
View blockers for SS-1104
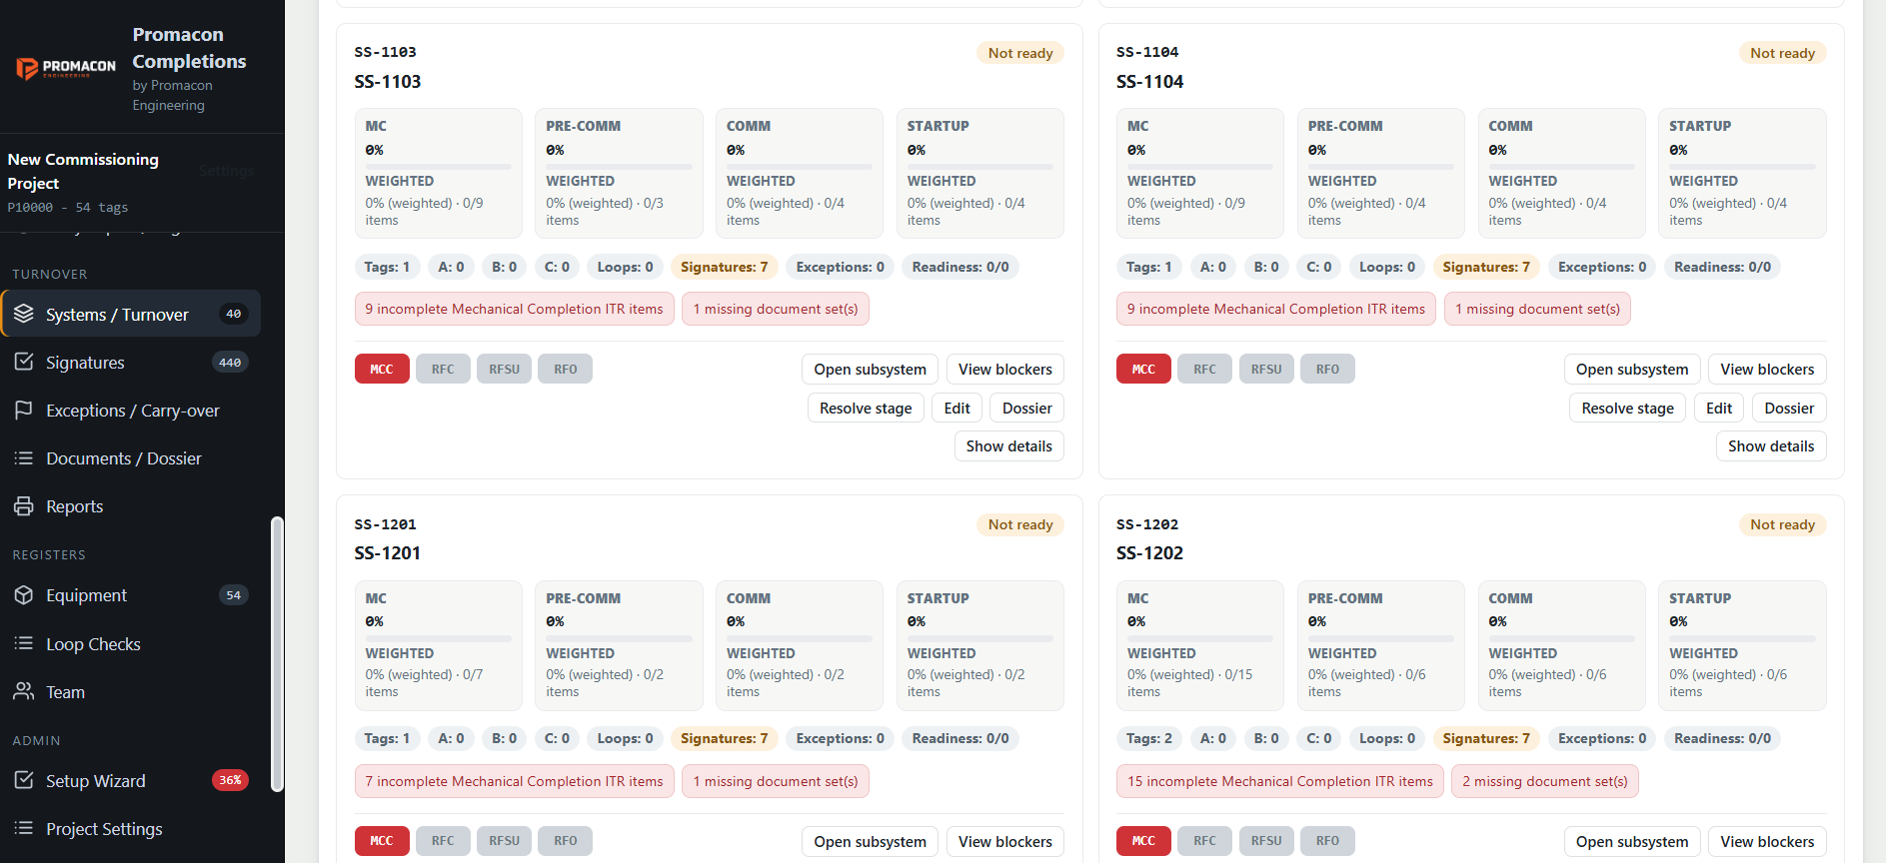coord(1767,369)
